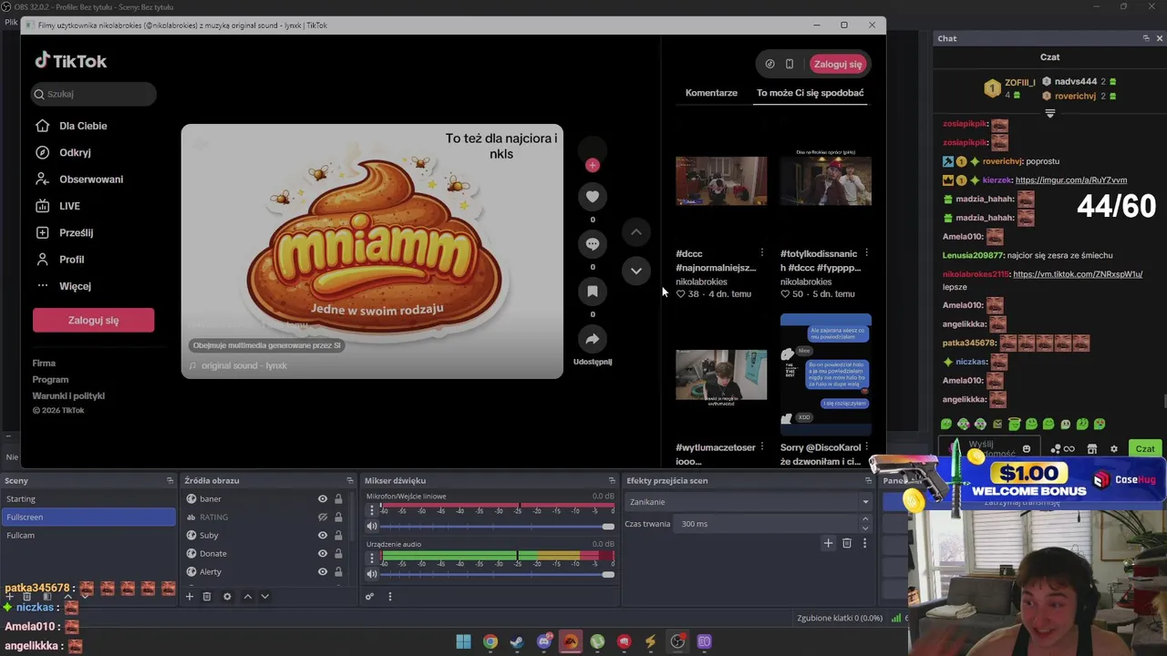Hide the Donate source with eye icon
The height and width of the screenshot is (656, 1167).
tap(322, 554)
